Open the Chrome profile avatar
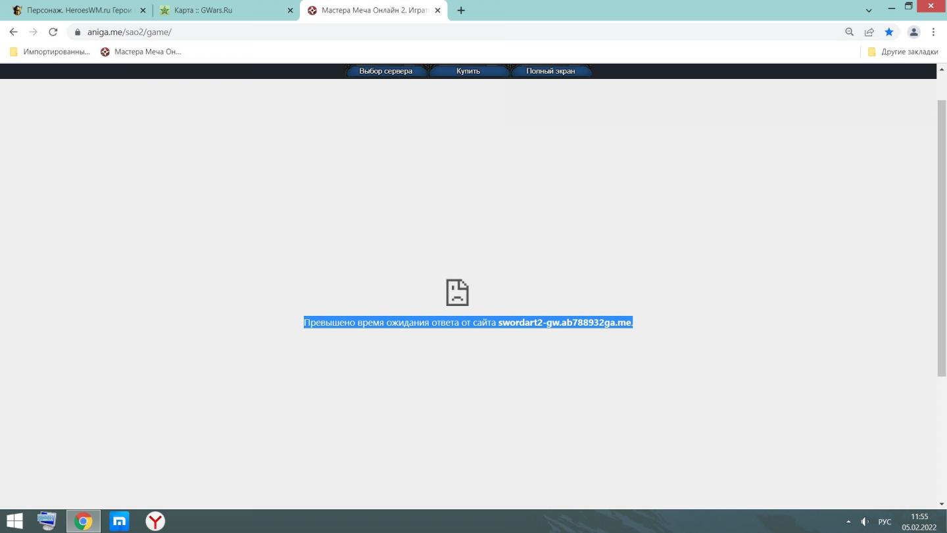Image resolution: width=947 pixels, height=533 pixels. pyautogui.click(x=913, y=32)
